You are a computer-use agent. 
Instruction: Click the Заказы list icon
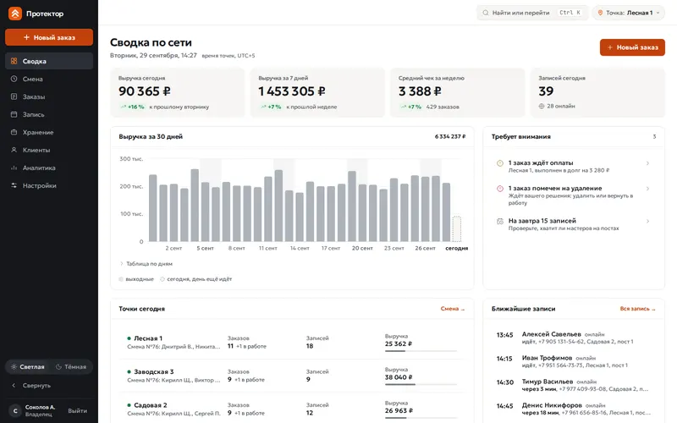14,96
